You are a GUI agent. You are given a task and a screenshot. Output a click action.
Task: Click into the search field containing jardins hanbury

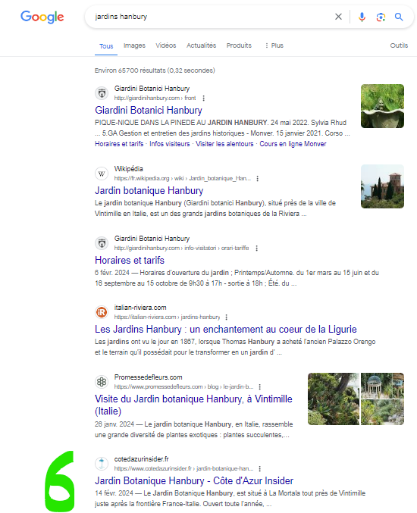click(x=209, y=17)
